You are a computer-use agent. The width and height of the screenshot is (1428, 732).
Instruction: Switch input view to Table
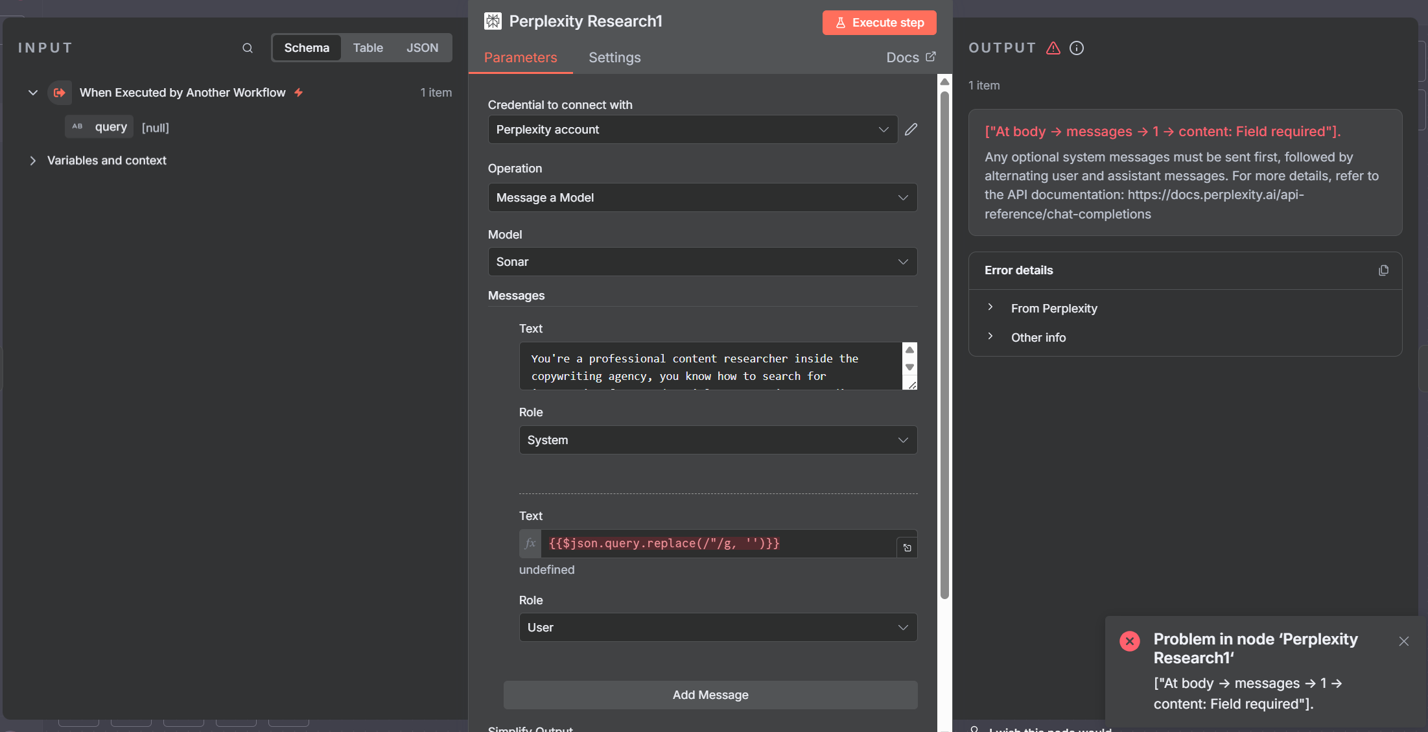coord(368,48)
